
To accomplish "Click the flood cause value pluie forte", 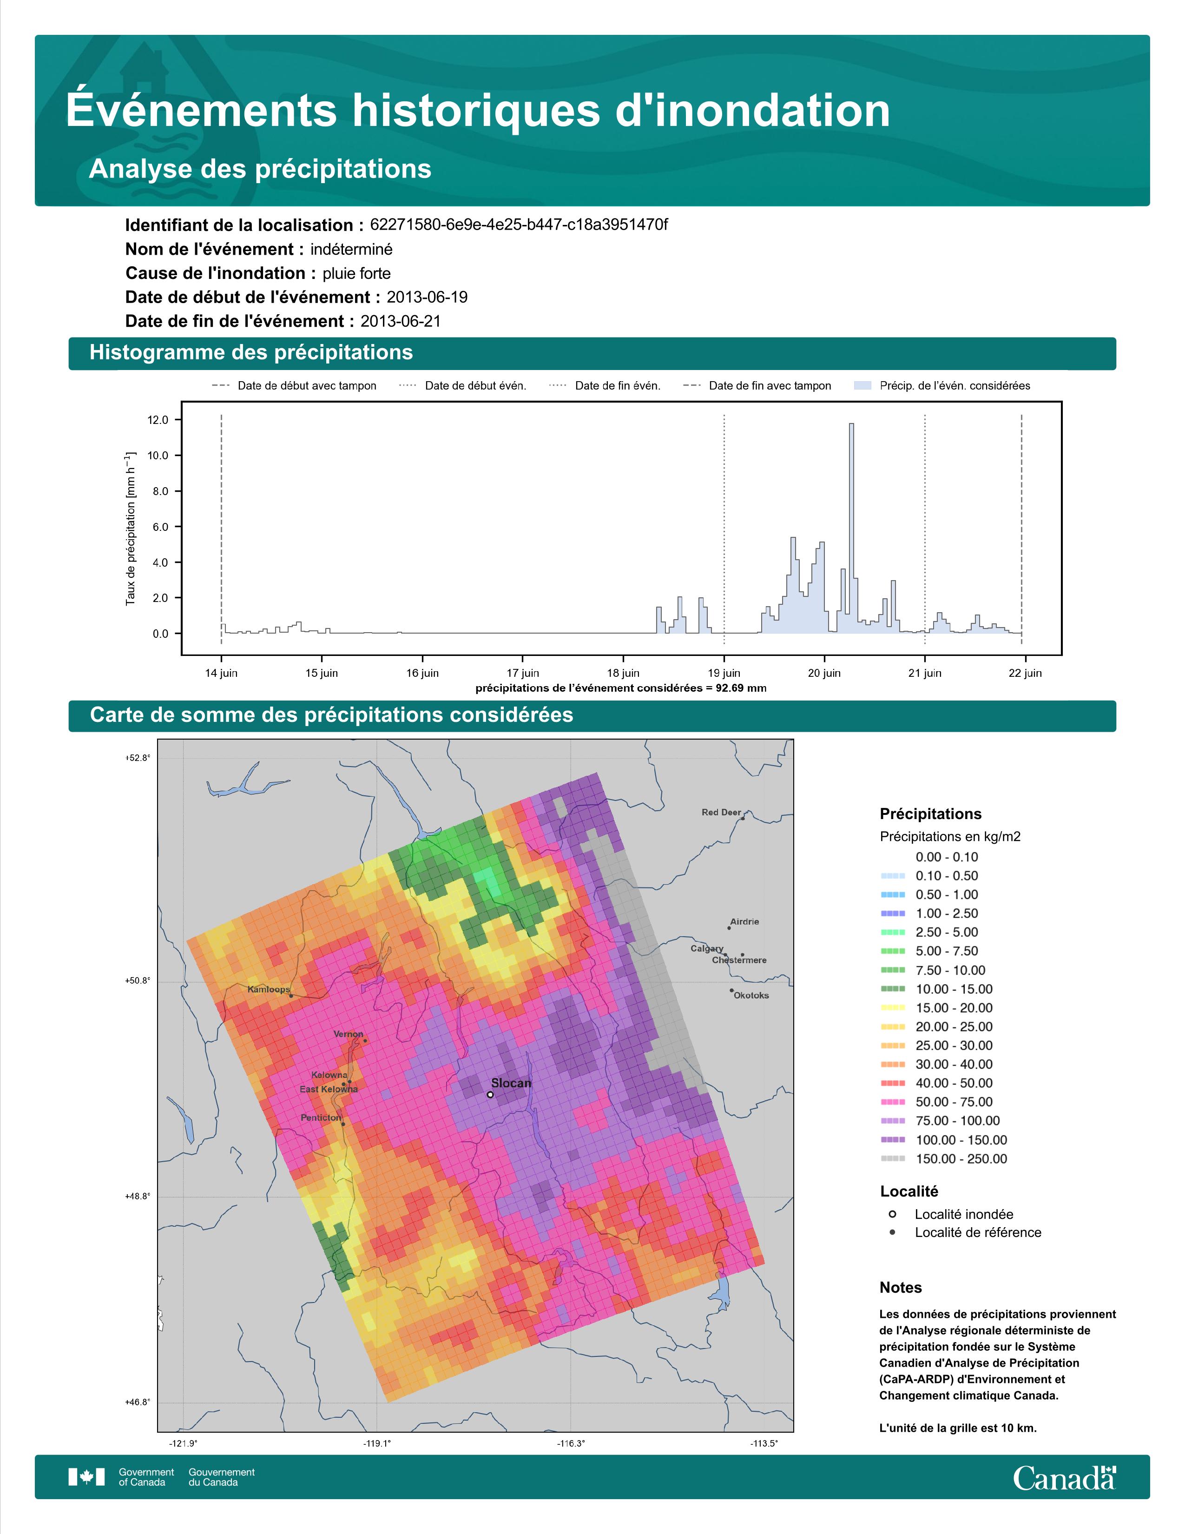I will pyautogui.click(x=356, y=273).
